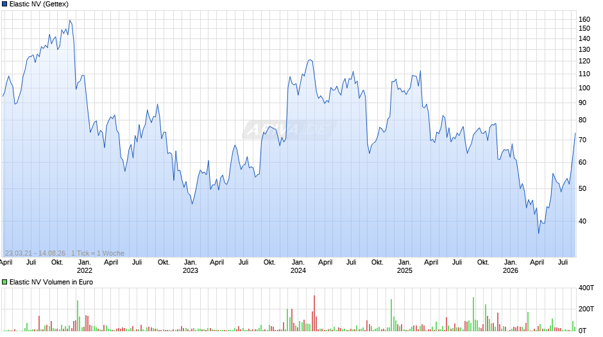Click the price low point below 40
Viewport: 603px width, 337px height.
(x=539, y=233)
